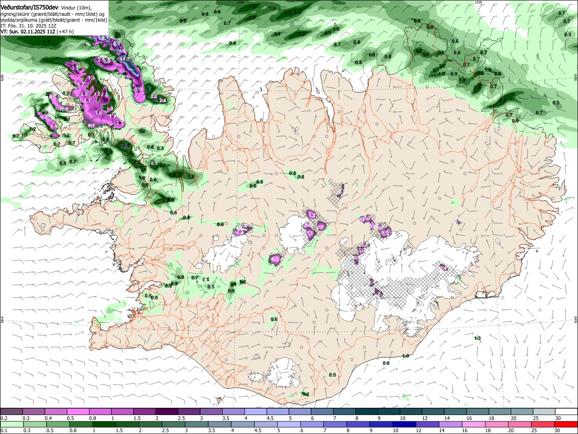Pick the darkest purple swatch between 2 and 2.5
Viewport: 578px width, 434px height.
point(167,412)
